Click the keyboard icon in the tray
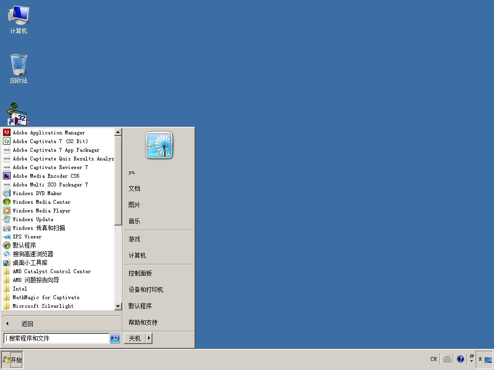This screenshot has width=494, height=370. click(x=447, y=359)
